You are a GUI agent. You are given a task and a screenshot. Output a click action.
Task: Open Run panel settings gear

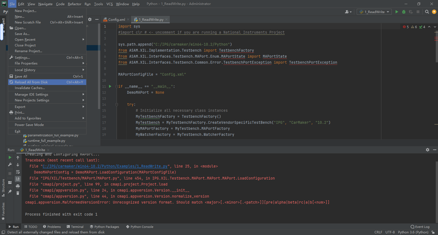tap(428, 150)
